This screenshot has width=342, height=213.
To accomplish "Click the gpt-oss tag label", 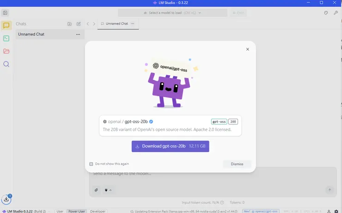I will pyautogui.click(x=219, y=122).
